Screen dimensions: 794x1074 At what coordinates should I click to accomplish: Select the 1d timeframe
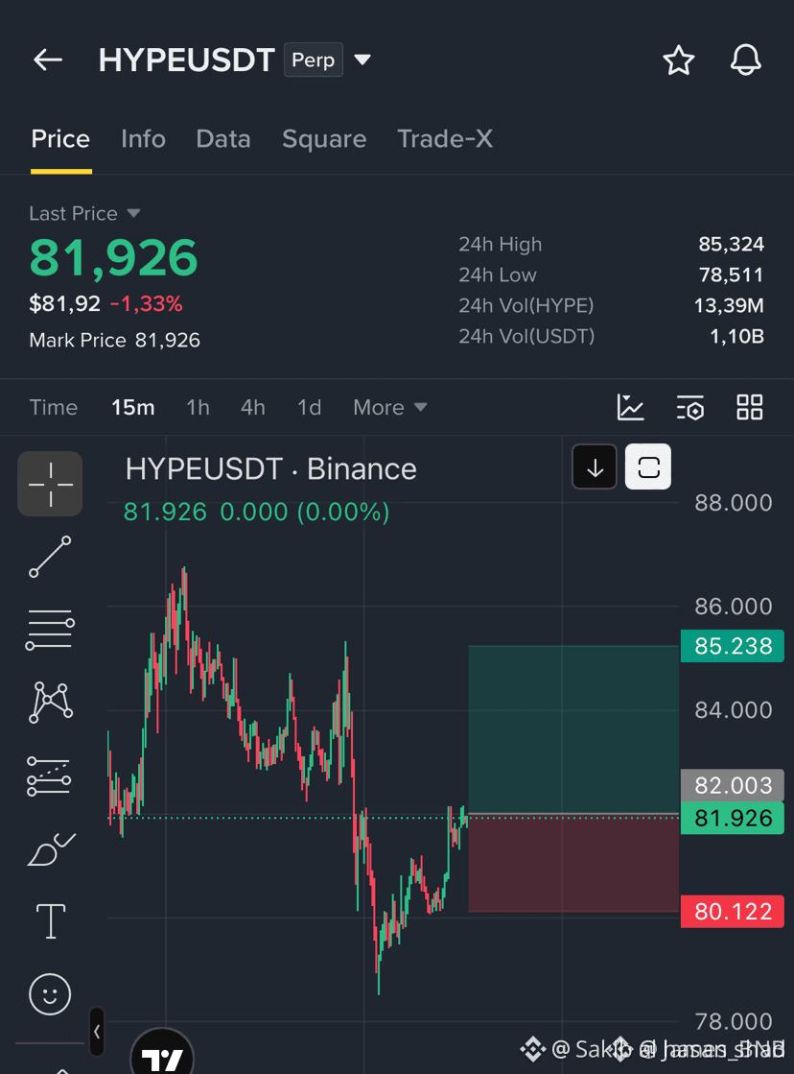click(x=310, y=408)
